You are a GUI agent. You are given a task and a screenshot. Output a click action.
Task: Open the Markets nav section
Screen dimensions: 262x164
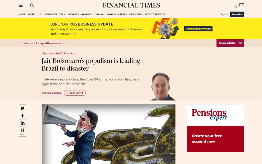click(x=73, y=14)
